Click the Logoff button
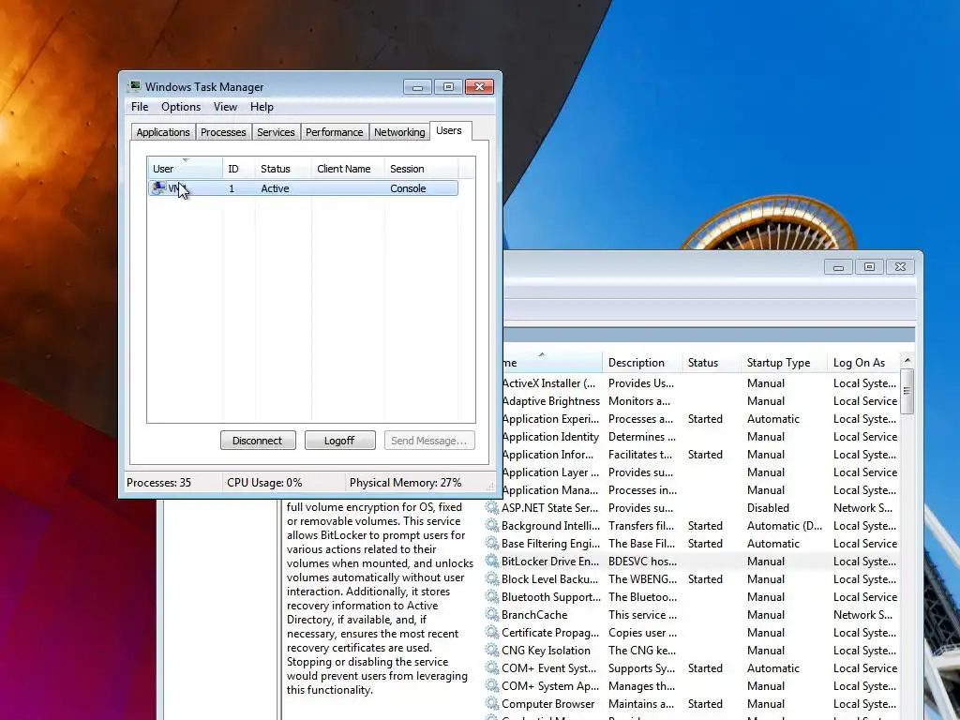Screen dimensions: 960x720 click(339, 441)
